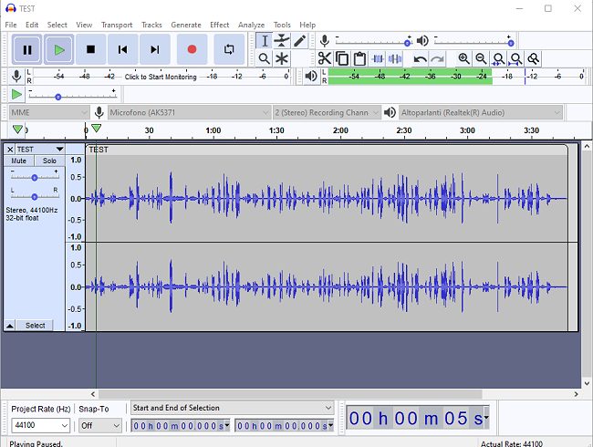
Task: Skip to start of project
Action: pos(122,49)
